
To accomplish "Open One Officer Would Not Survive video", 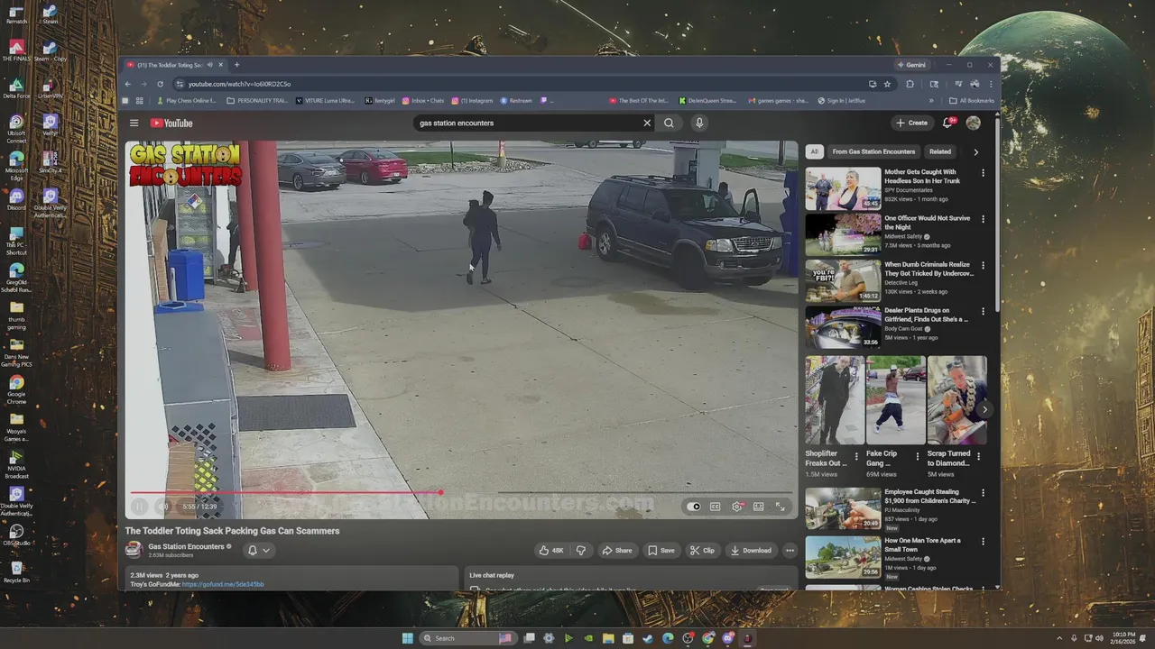I will click(843, 234).
